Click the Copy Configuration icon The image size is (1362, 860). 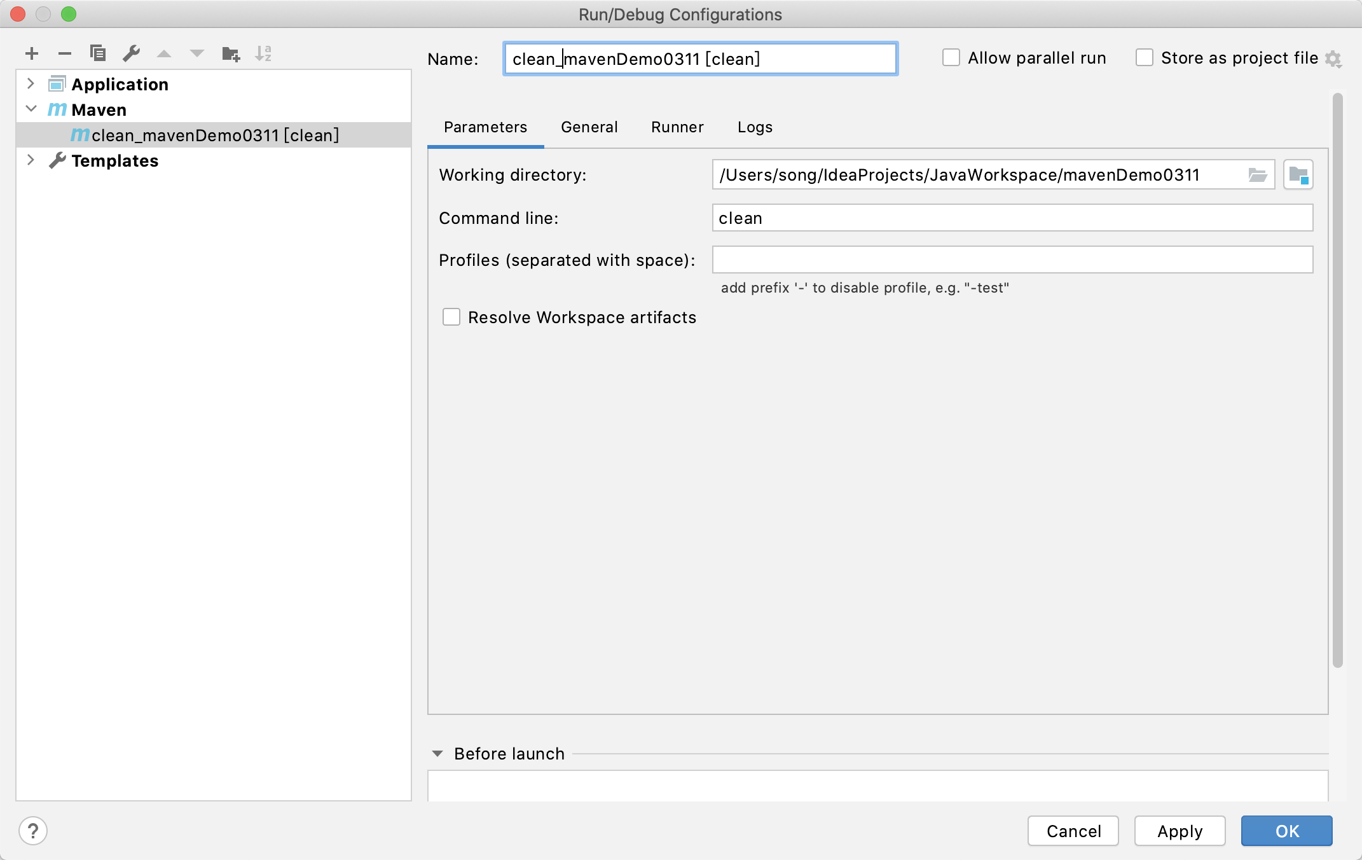(x=98, y=53)
